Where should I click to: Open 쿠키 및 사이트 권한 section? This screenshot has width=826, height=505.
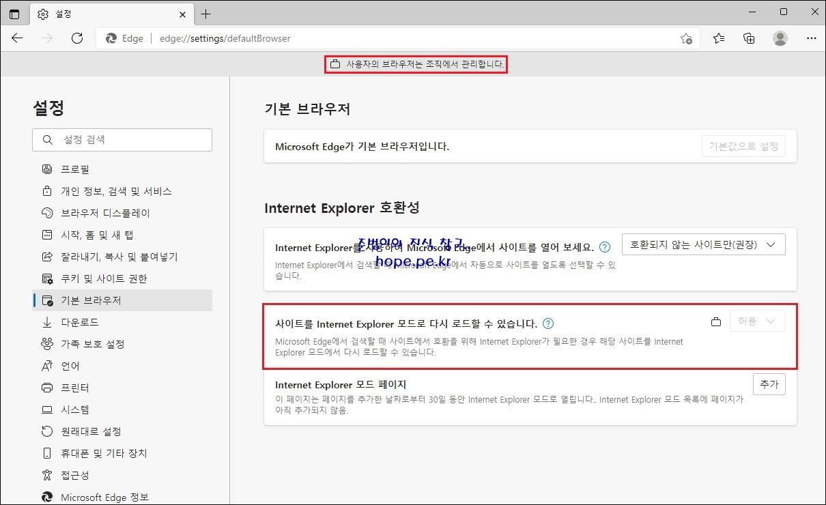tap(122, 278)
